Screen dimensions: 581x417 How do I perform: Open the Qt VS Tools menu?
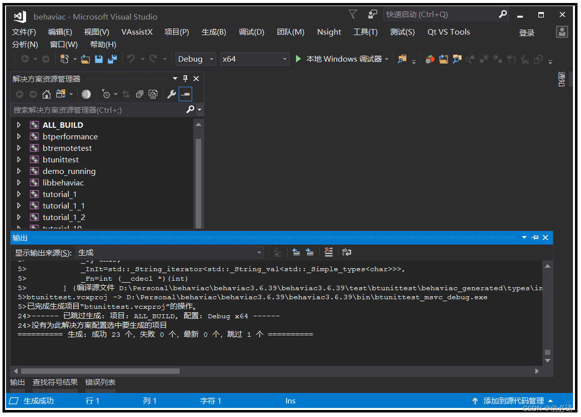tap(449, 32)
